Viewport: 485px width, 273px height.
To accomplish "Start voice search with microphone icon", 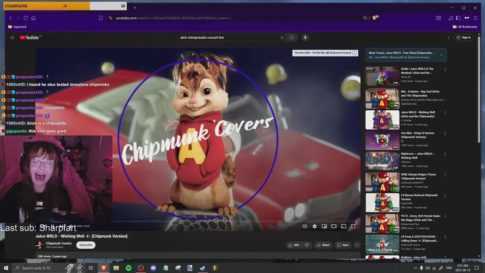I will [305, 38].
